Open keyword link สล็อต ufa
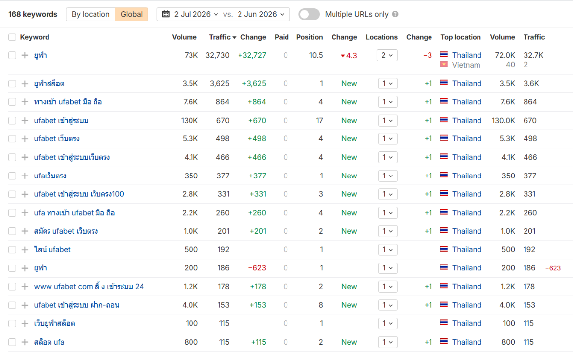The image size is (573, 353). [x=49, y=342]
